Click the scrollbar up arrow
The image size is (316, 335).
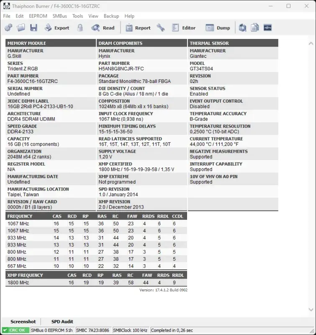[310, 44]
